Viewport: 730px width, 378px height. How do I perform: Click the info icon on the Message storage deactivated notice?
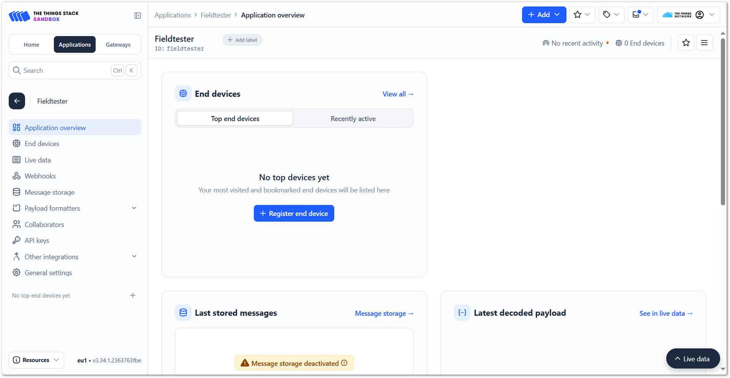(x=344, y=363)
